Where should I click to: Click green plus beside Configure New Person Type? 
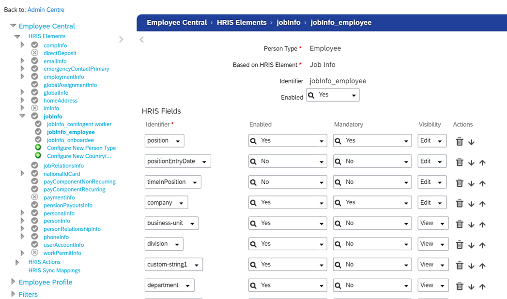(38, 148)
